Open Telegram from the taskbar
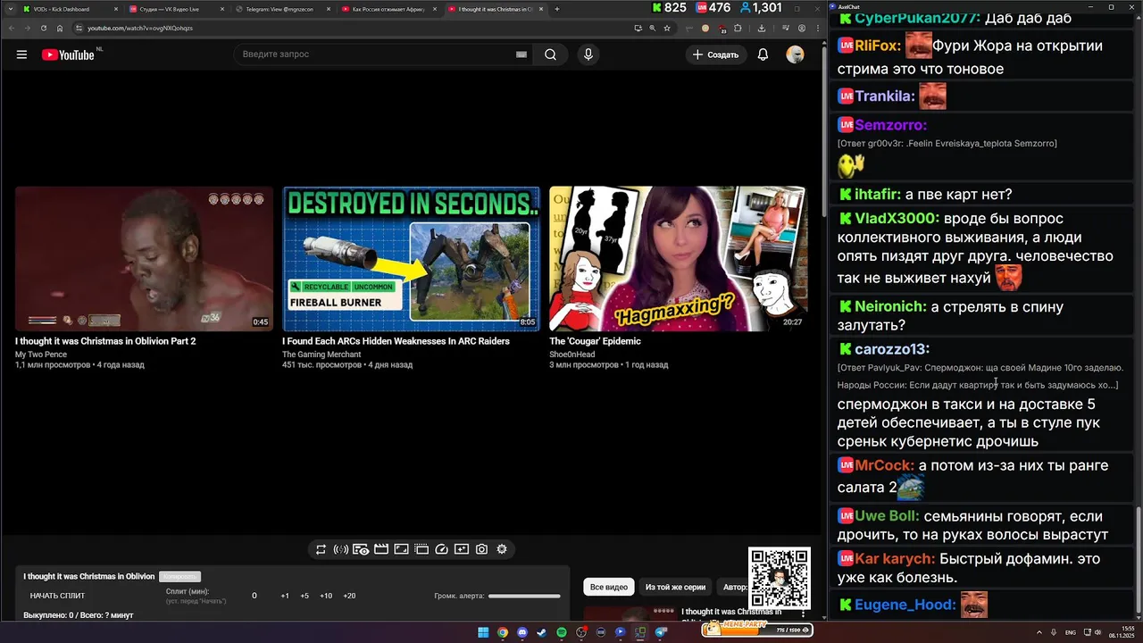1143x643 pixels. point(661,632)
